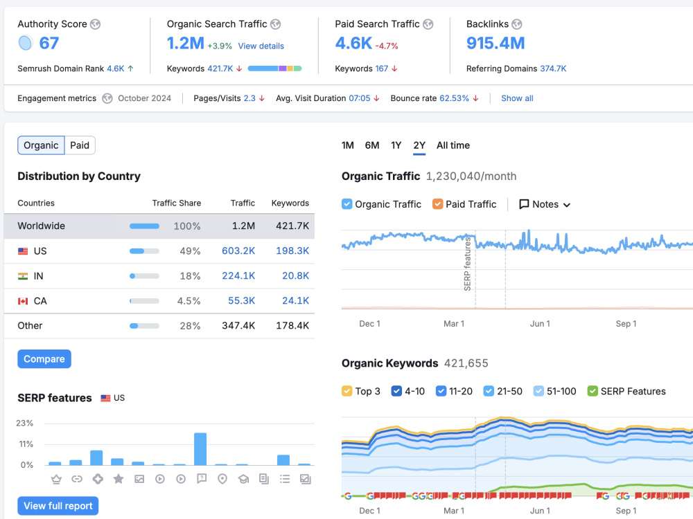Click the Notes speech bubble icon
The height and width of the screenshot is (519, 693).
pyautogui.click(x=524, y=204)
